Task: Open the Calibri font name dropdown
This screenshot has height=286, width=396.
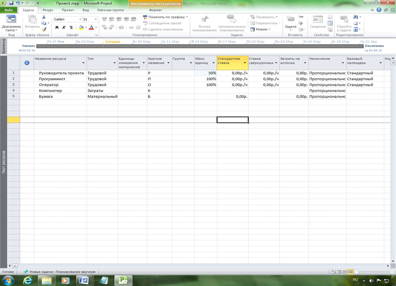Action: (x=80, y=19)
